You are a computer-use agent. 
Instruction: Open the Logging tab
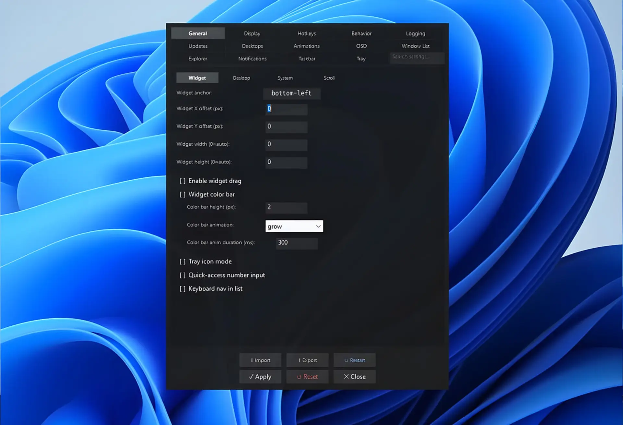pyautogui.click(x=416, y=33)
